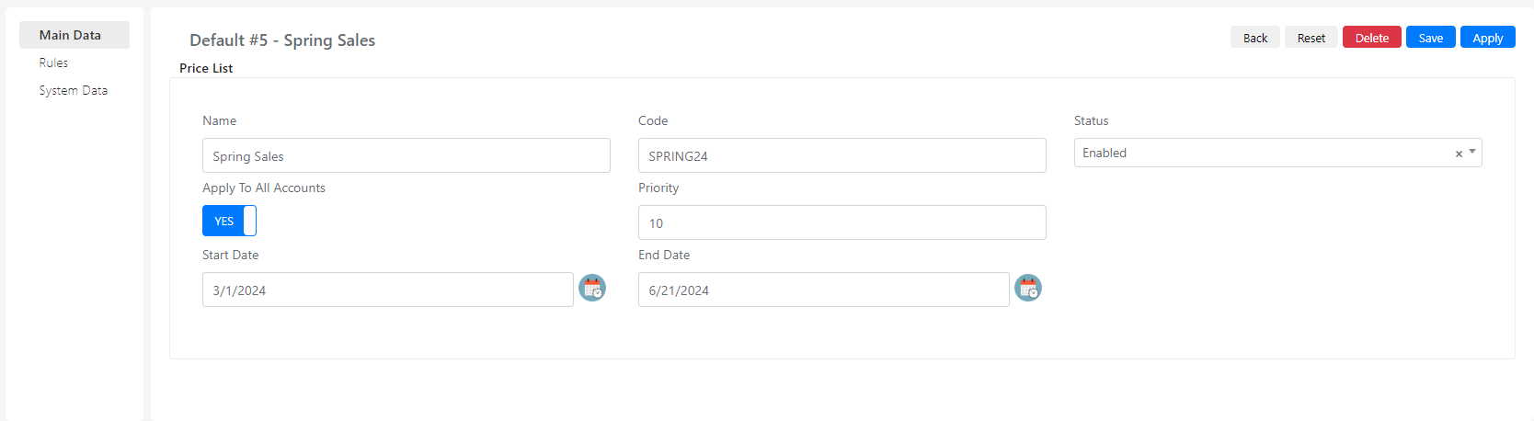Focus the Name field with Spring Sales
Viewport: 1534px width, 421px height.
[406, 155]
